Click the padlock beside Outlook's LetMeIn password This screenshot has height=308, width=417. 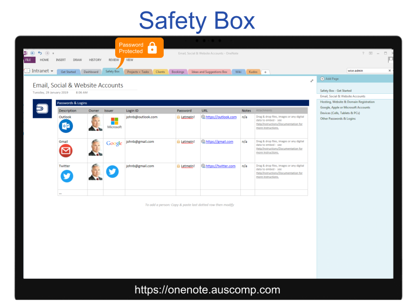[x=178, y=117]
